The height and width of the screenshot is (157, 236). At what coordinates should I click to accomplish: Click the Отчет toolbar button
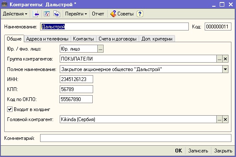coord(98,14)
